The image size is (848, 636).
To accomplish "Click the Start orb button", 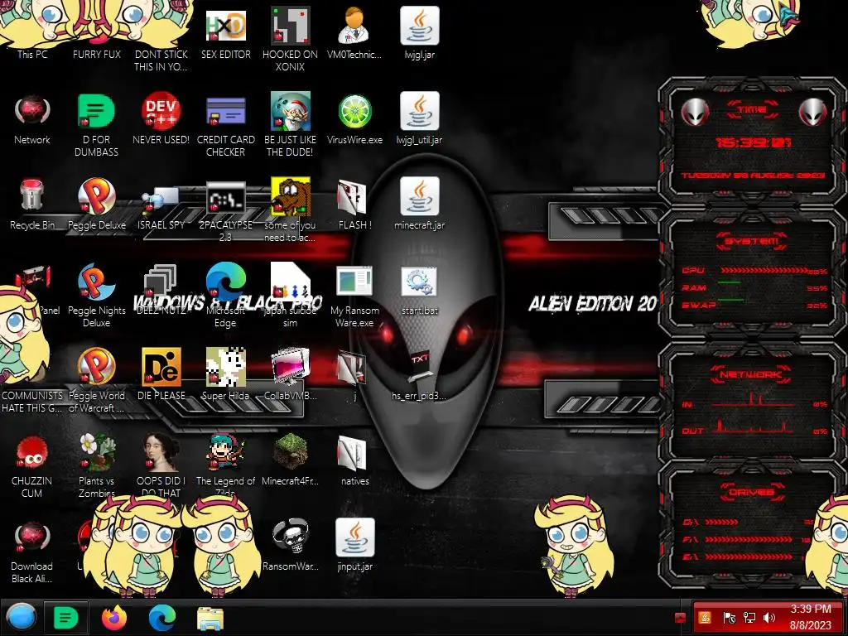I will click(x=21, y=618).
